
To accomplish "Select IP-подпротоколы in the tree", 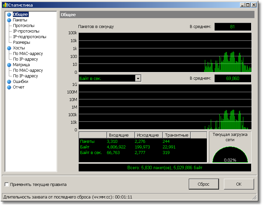I will coord(30,37).
